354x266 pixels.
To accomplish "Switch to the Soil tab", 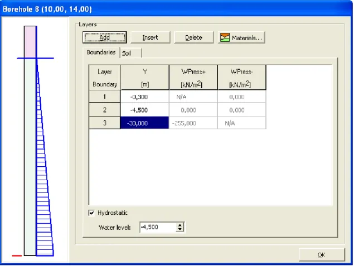I will pos(131,53).
